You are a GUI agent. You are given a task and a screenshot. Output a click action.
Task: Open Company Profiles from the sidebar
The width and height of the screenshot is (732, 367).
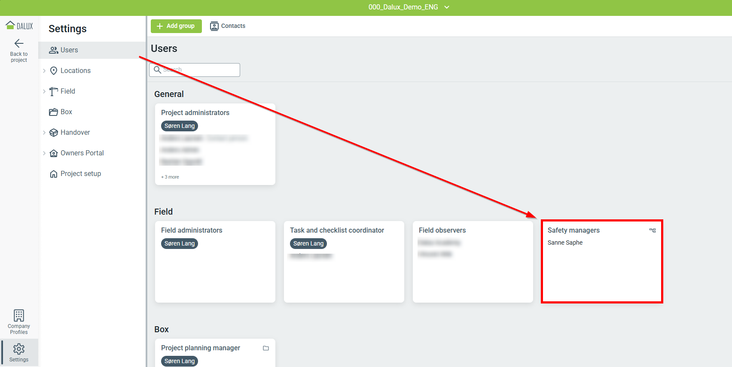[x=19, y=322]
